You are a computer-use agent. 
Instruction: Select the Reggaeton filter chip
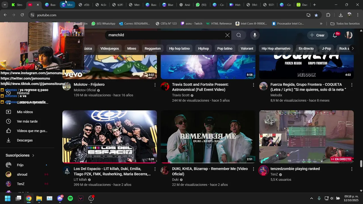tap(153, 48)
